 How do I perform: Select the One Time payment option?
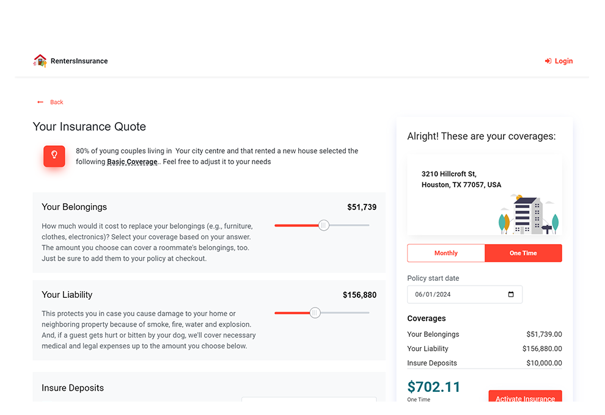click(523, 253)
